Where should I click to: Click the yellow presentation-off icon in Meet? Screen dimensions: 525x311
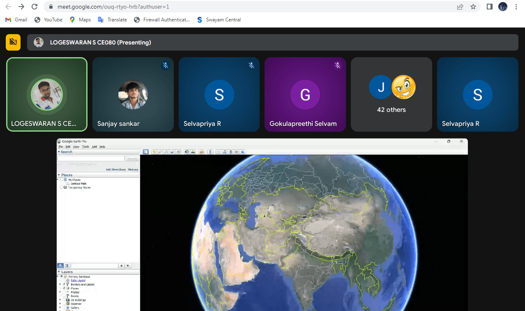click(x=13, y=42)
